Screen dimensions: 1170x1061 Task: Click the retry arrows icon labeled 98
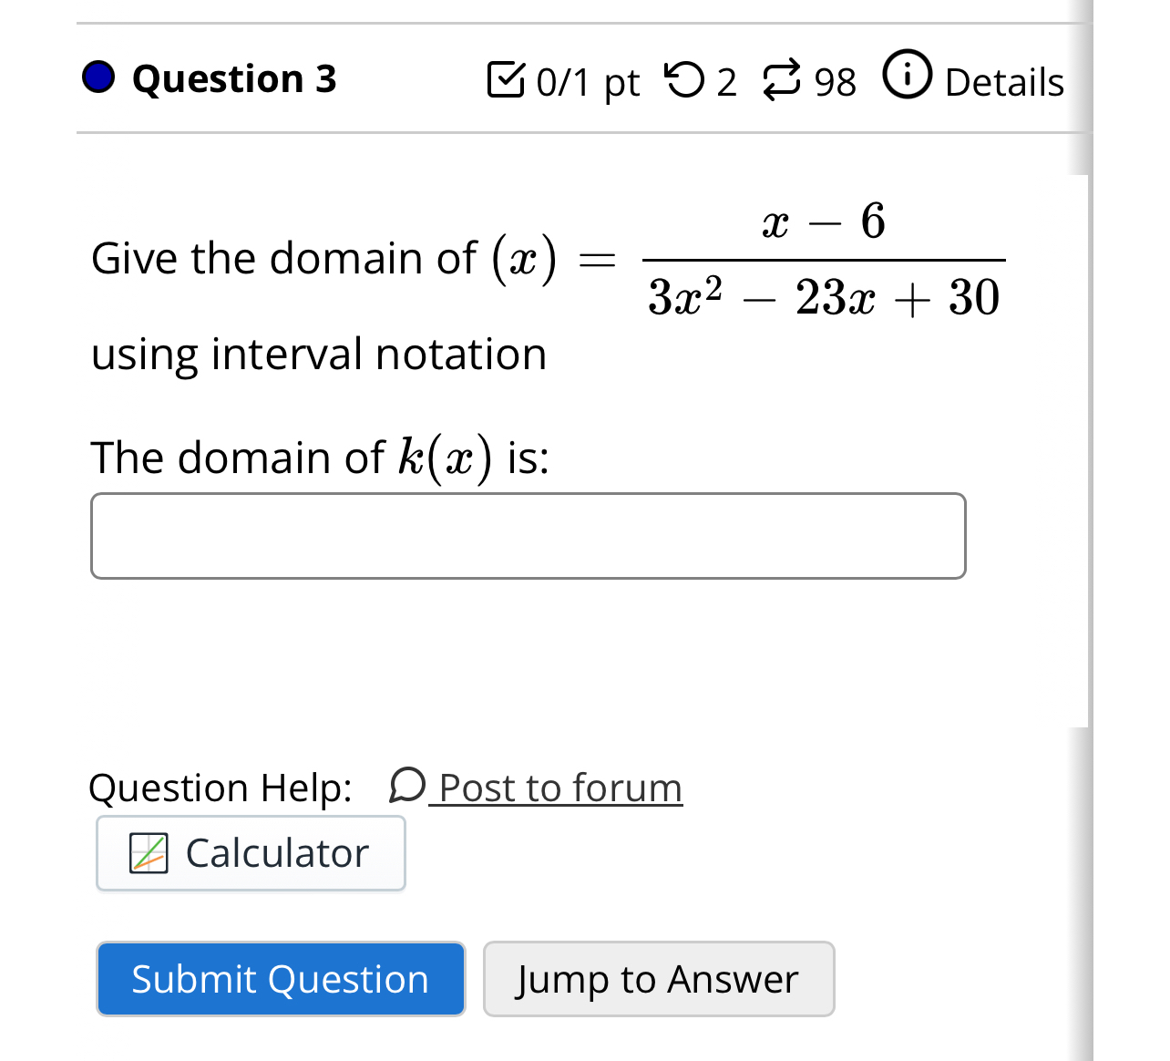tap(782, 77)
